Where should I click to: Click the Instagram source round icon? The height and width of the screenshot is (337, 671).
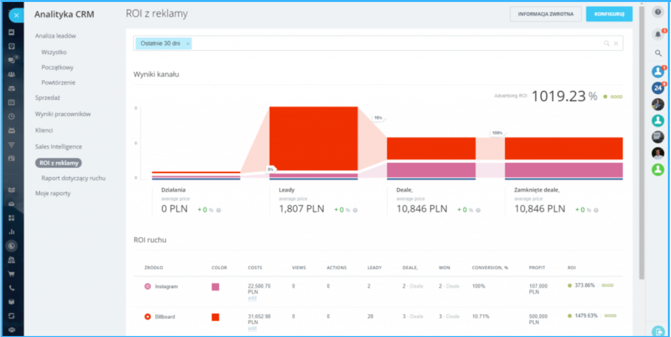tap(148, 286)
